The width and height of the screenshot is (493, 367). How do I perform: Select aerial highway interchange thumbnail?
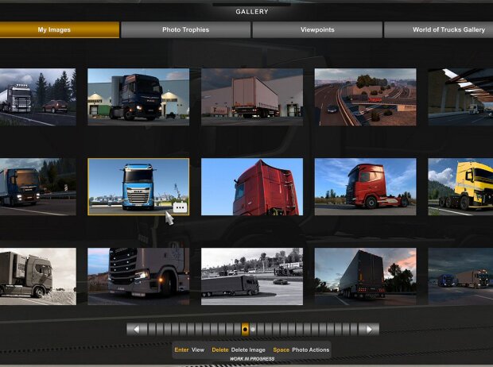click(365, 97)
